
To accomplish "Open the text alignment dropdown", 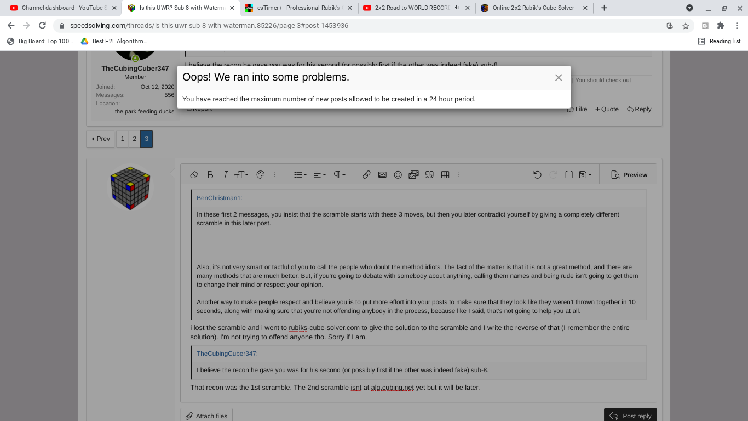I will pos(320,175).
